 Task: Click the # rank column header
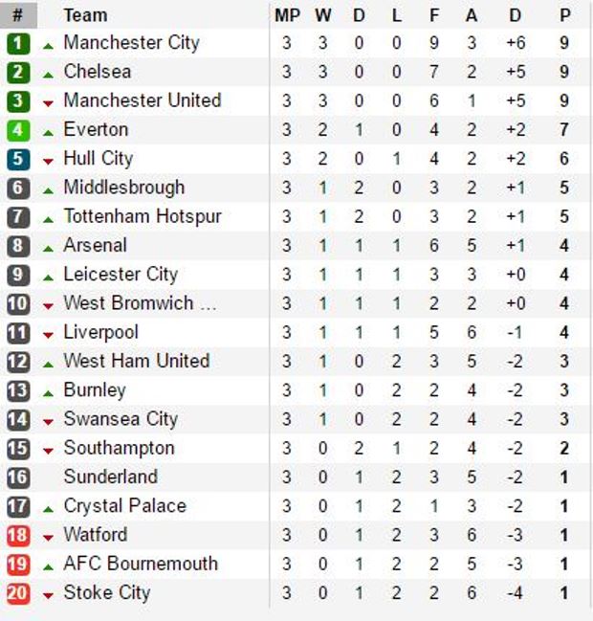coord(18,15)
